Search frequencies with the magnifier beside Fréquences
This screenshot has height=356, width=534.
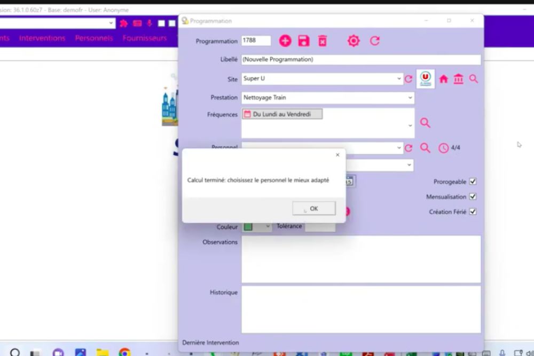tap(425, 123)
